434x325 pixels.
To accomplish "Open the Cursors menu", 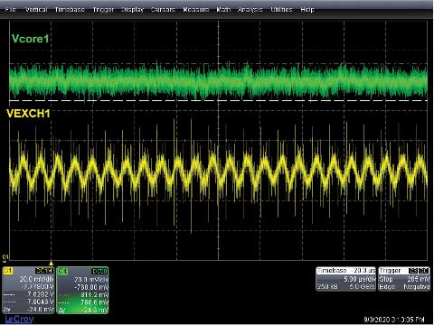I will pyautogui.click(x=163, y=10).
